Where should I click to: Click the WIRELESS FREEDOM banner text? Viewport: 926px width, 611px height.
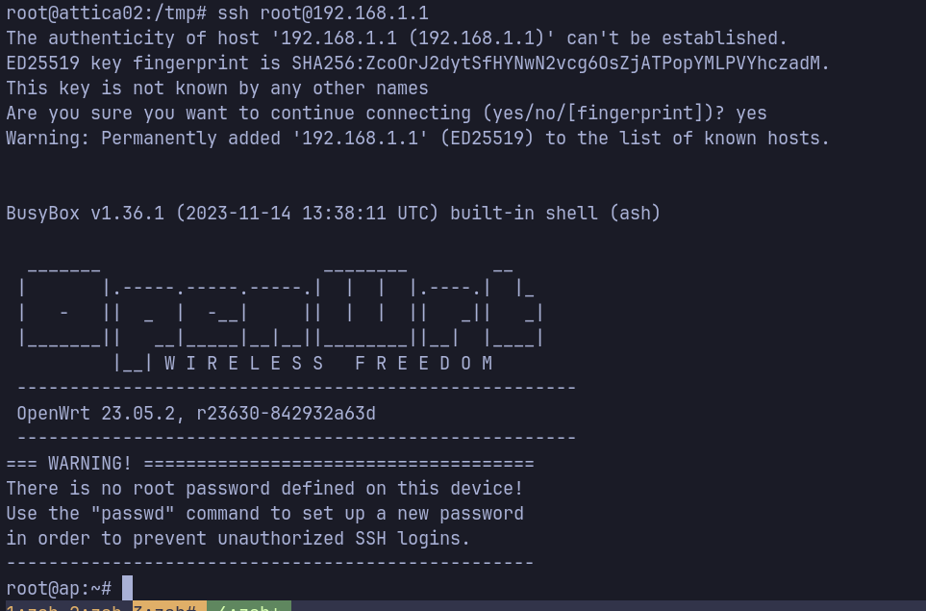click(329, 363)
